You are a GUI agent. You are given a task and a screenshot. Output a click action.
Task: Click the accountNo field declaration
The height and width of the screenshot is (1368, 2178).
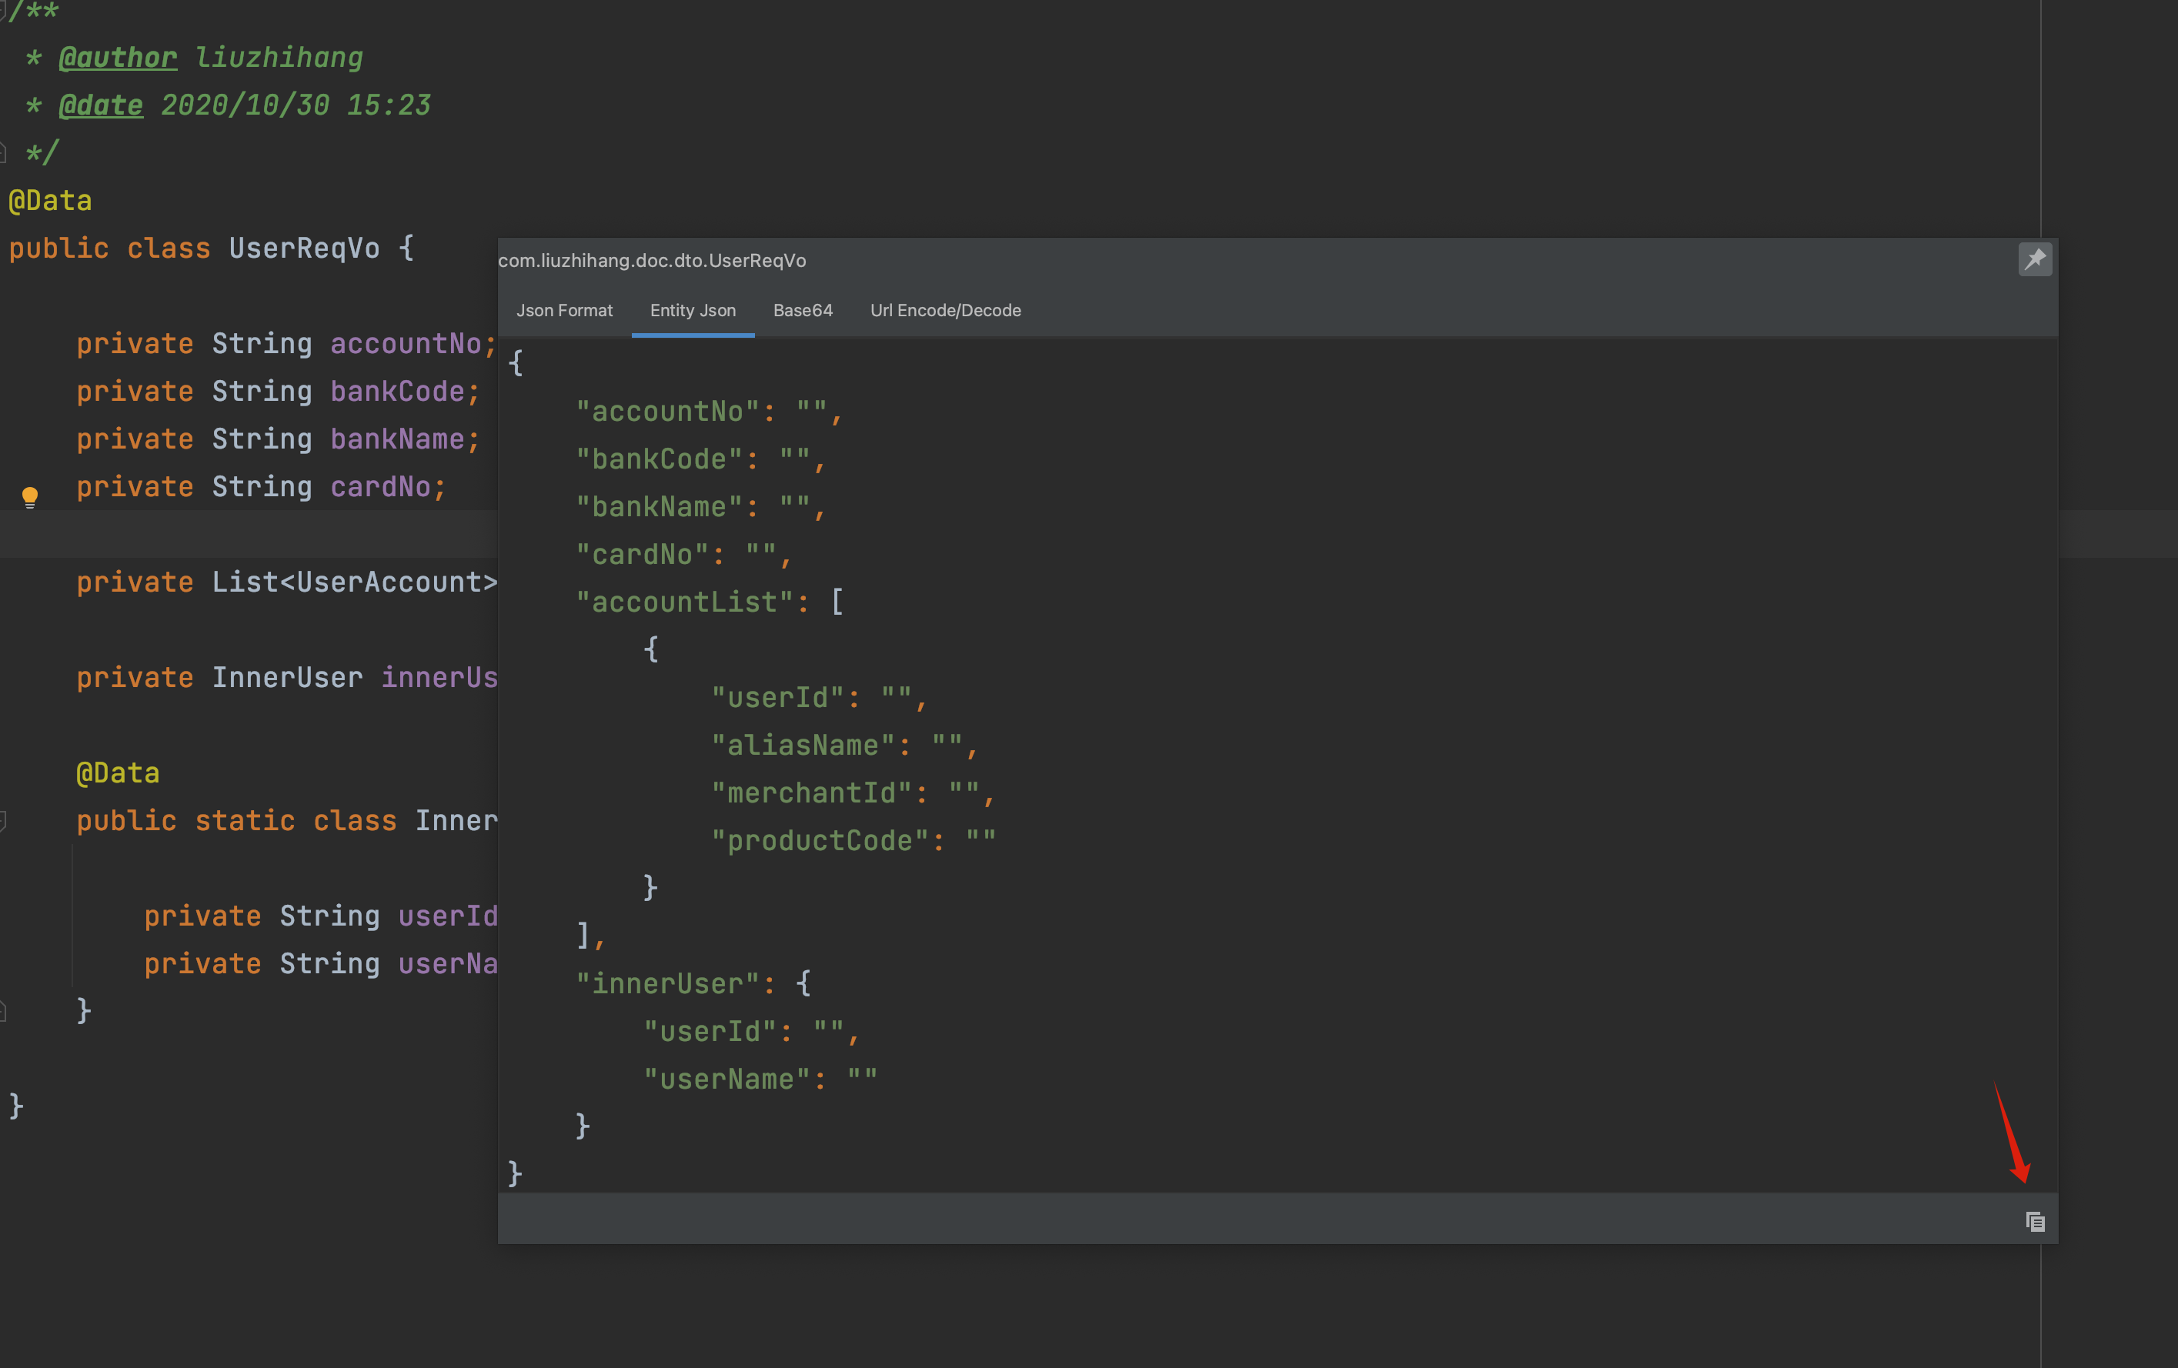[406, 344]
